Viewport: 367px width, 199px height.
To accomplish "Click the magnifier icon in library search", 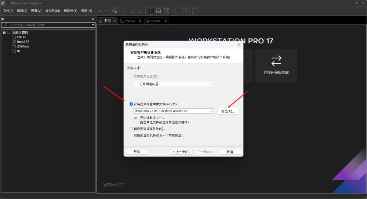I will click(x=6, y=25).
